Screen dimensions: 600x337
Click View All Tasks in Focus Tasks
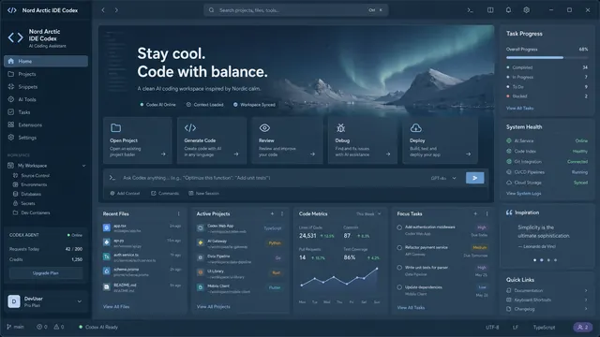pyautogui.click(x=411, y=307)
